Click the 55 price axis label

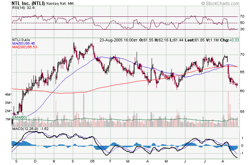242,111
